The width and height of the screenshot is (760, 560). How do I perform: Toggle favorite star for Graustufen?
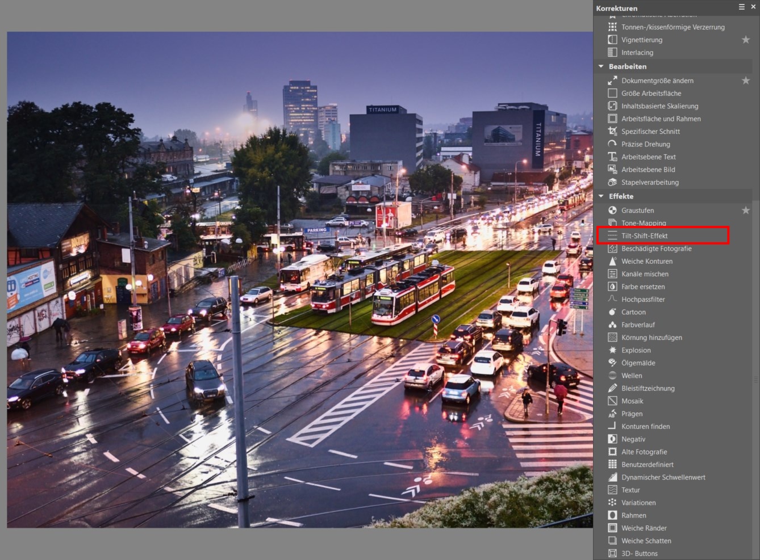tap(746, 210)
